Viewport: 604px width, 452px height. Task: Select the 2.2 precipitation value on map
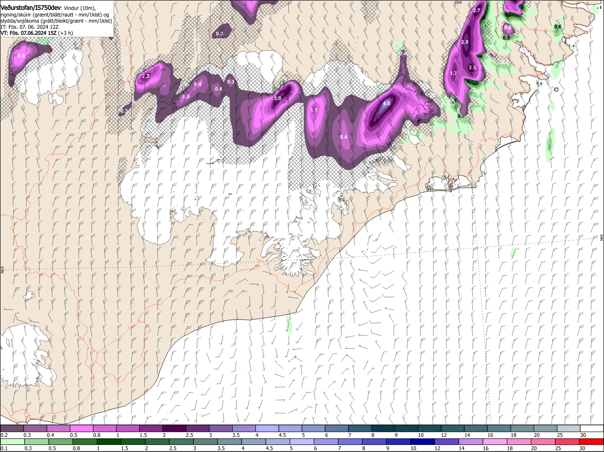[146, 76]
